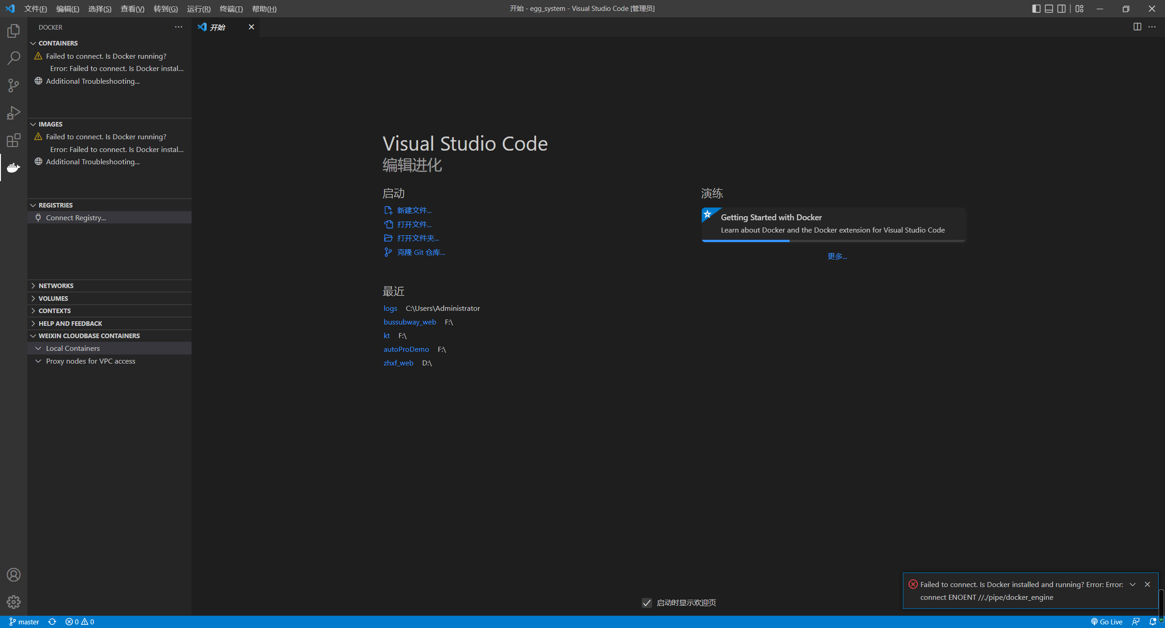This screenshot has height=628, width=1165.
Task: Open the 终端(T) menu
Action: click(x=231, y=9)
